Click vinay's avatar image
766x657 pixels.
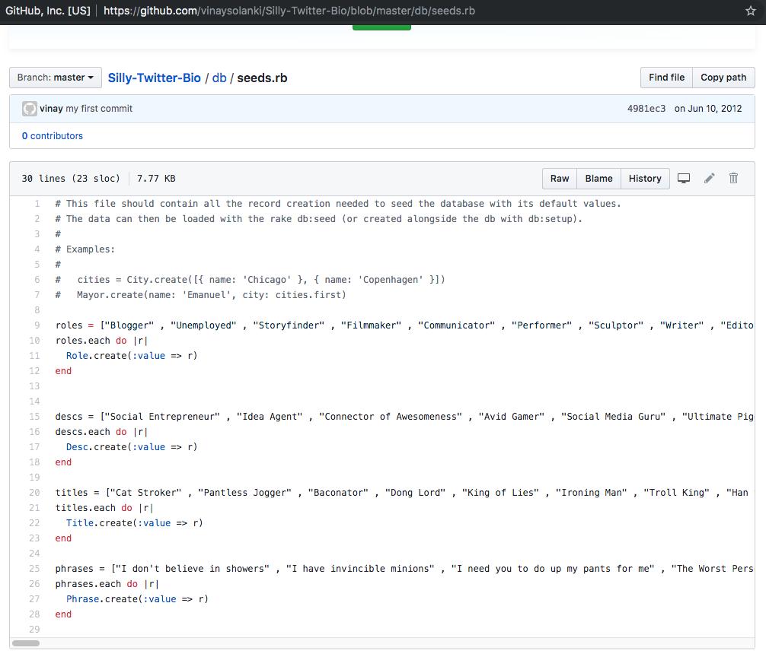pos(29,109)
